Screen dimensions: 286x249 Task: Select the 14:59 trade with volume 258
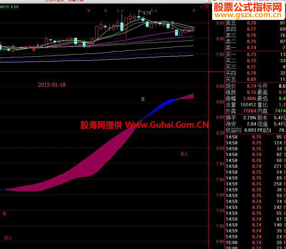tap(255, 184)
